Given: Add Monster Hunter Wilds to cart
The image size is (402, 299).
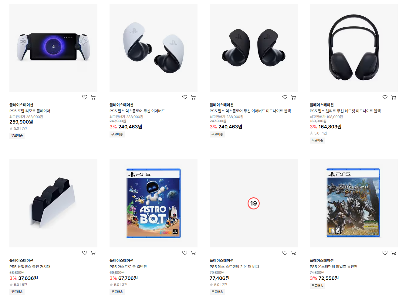Looking at the screenshot, I should click(x=394, y=253).
